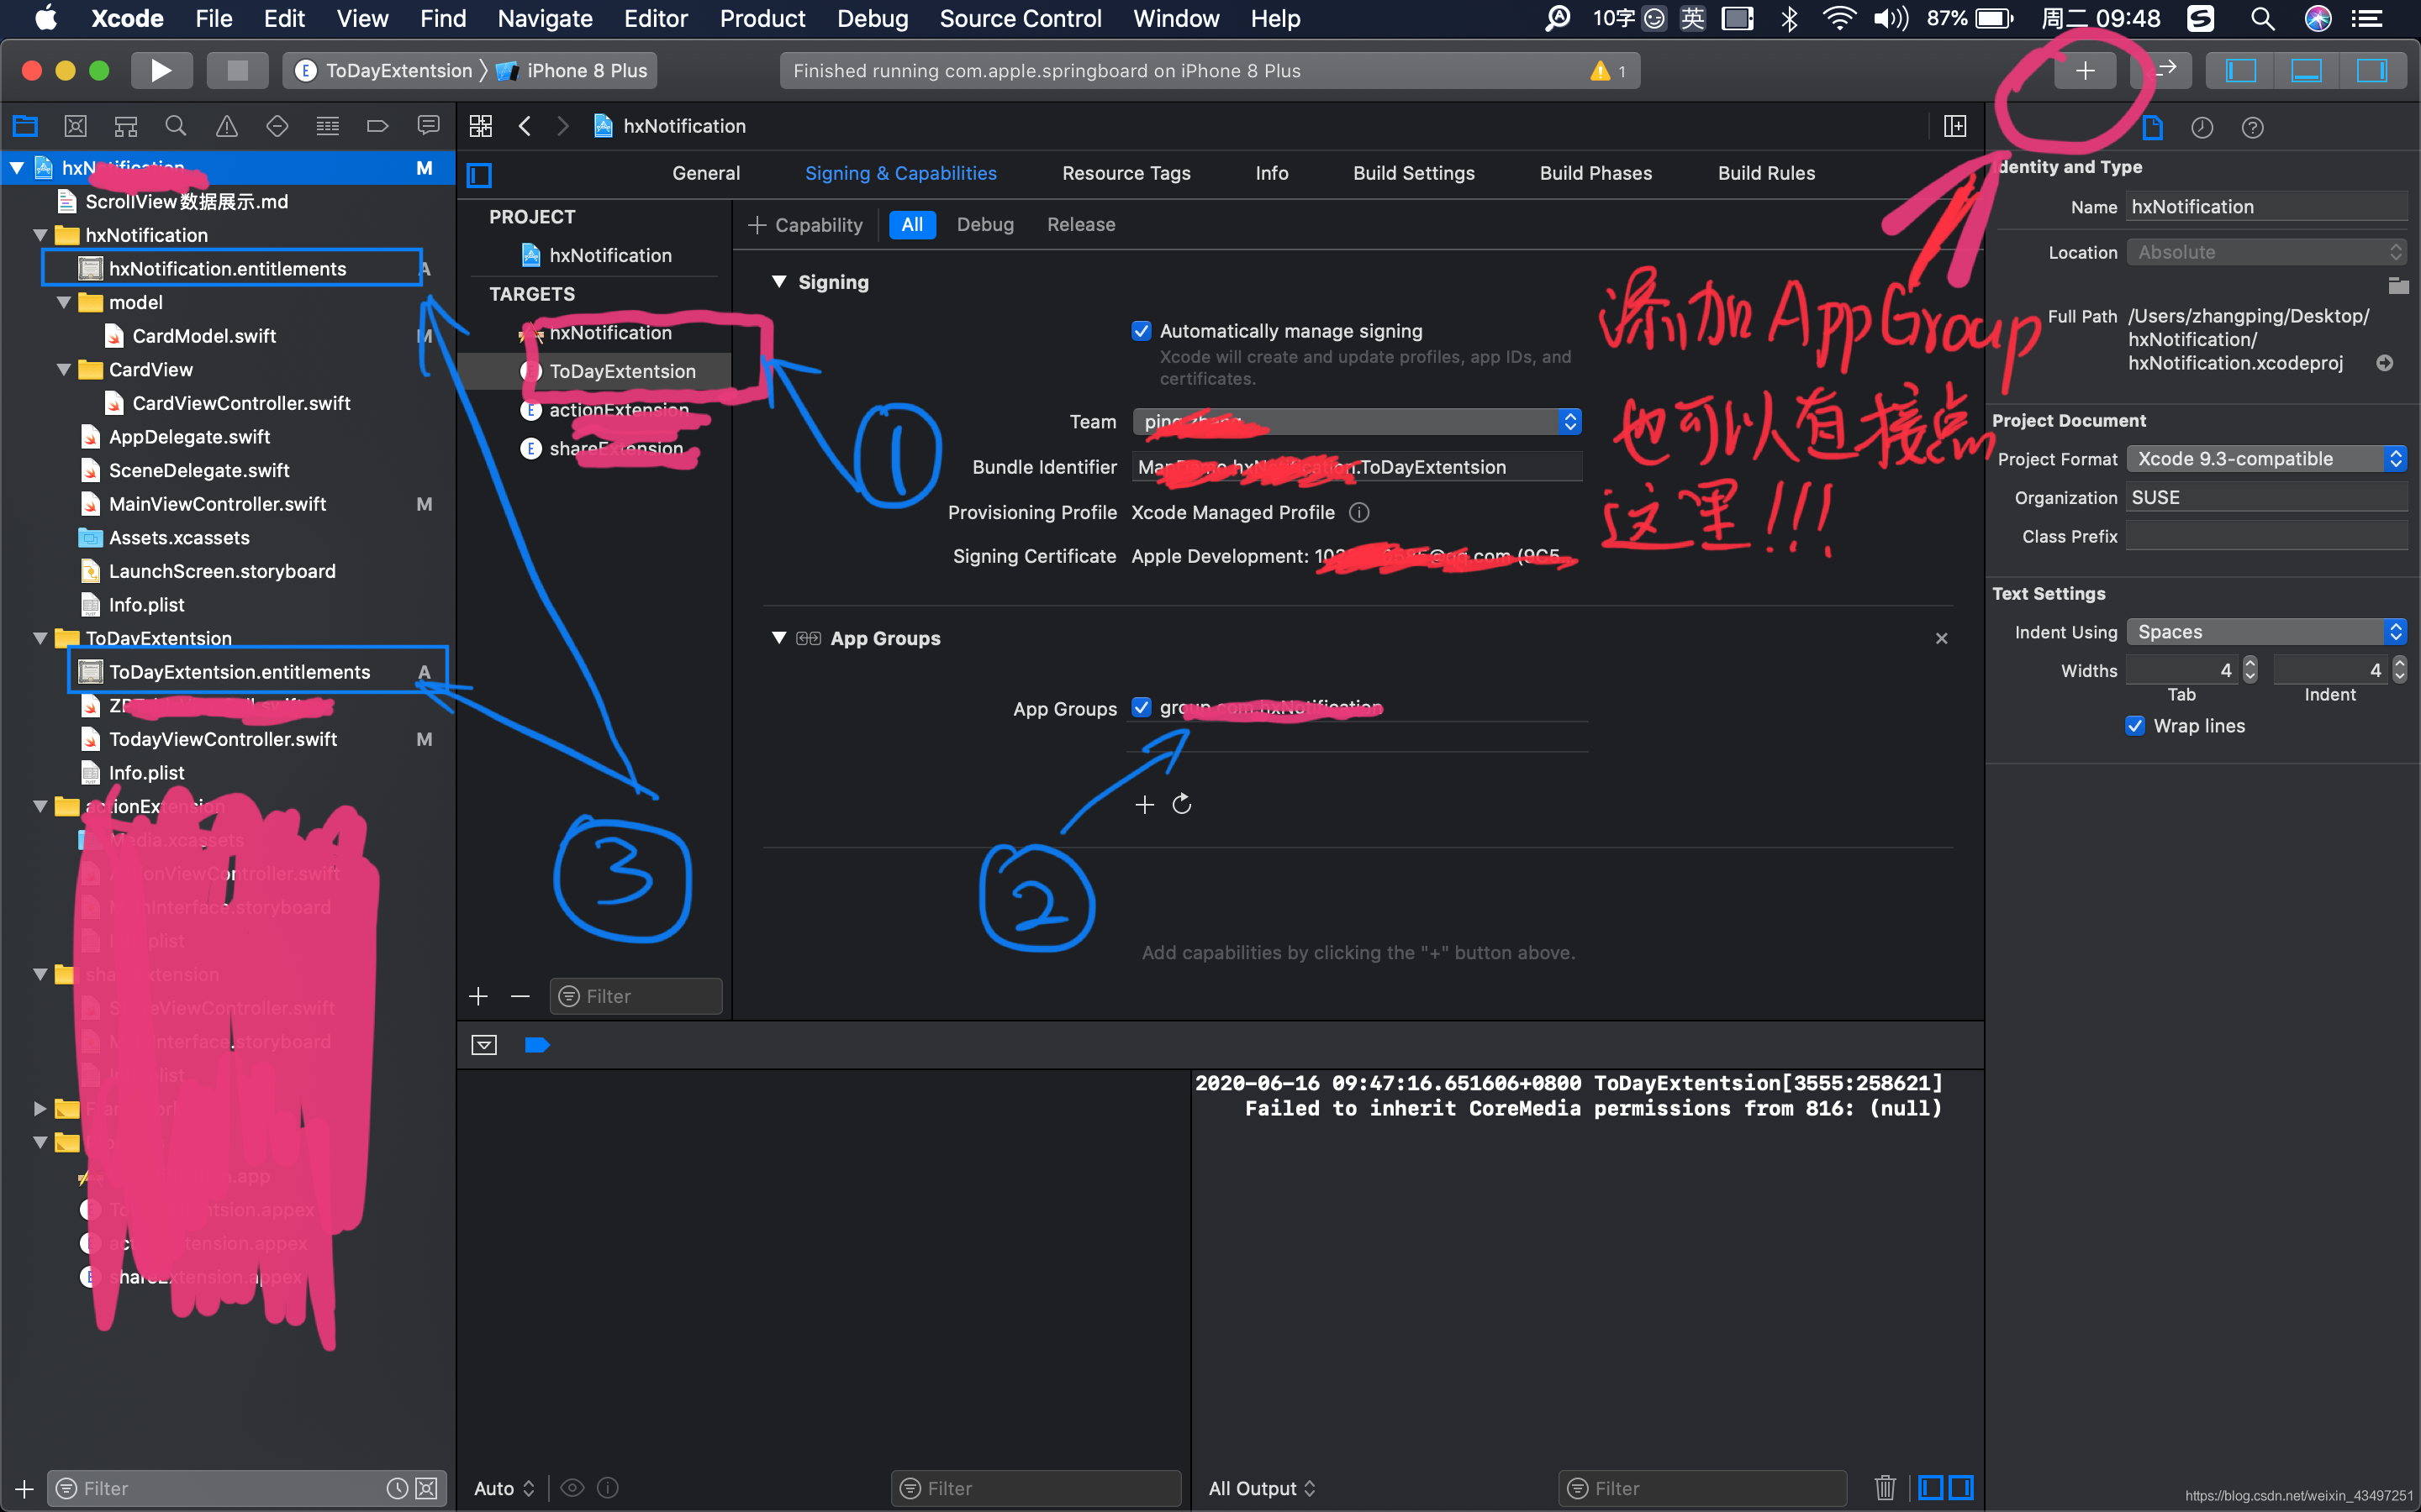
Task: Remove selected target with minus
Action: point(520,996)
